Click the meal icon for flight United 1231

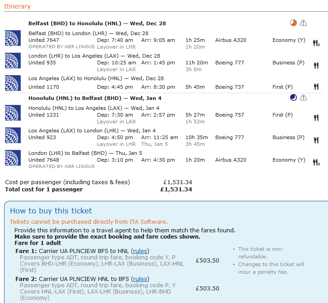(316, 118)
